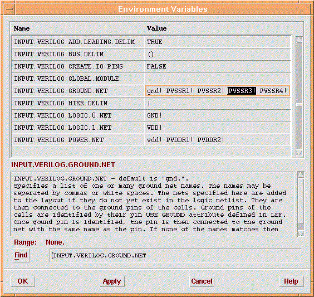This screenshot has width=314, height=297.
Task: Click inside the variable description text
Action: point(152,204)
